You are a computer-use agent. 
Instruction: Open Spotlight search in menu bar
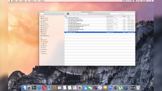(149, 1)
